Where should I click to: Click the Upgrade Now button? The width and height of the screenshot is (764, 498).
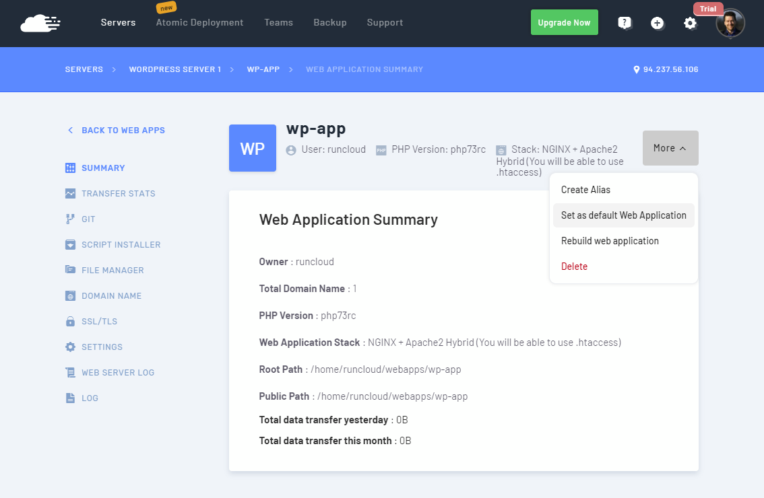click(x=564, y=23)
